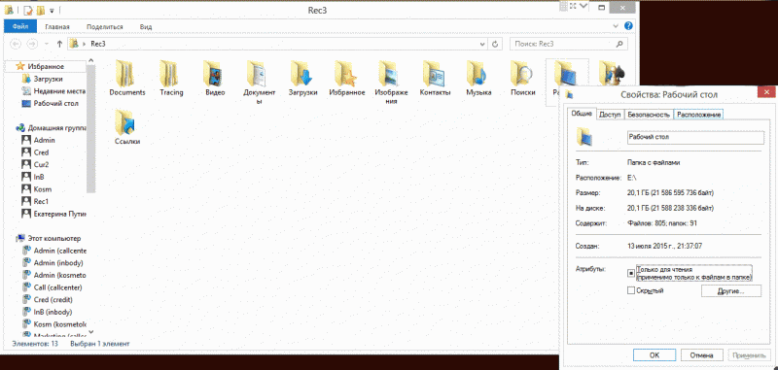Select InB user in sidebar

click(x=34, y=177)
